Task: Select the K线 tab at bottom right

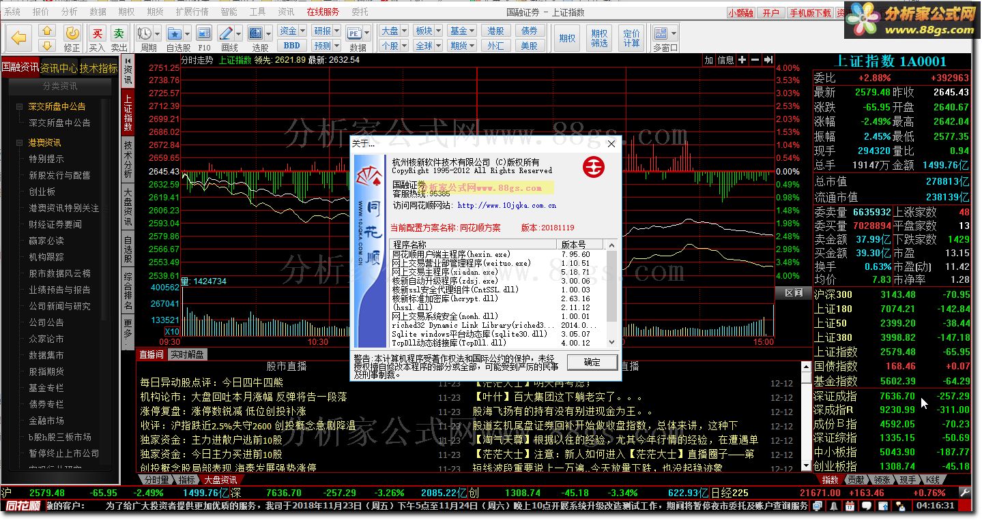Action: coord(933,480)
